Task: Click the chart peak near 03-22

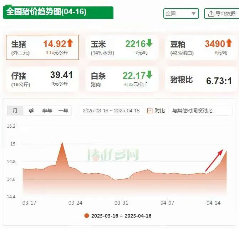Action: point(62,142)
